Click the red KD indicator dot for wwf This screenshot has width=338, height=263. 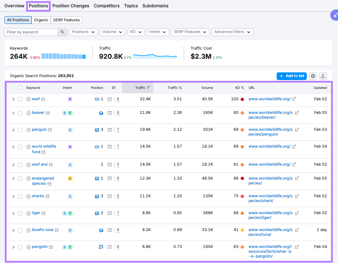242,99
